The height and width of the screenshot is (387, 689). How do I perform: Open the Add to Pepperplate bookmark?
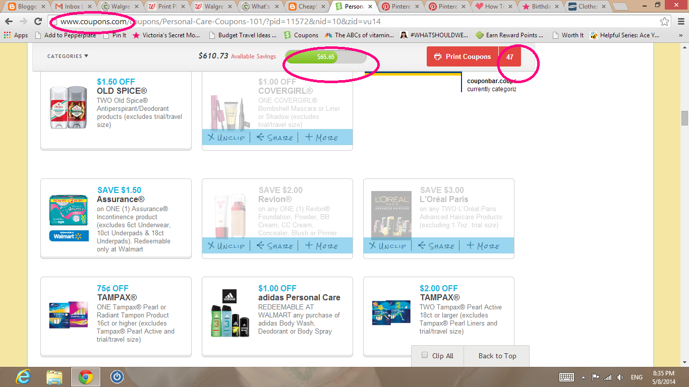click(65, 35)
